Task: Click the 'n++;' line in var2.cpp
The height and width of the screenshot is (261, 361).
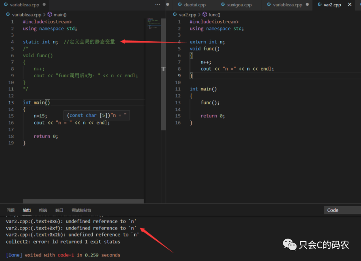Action: click(206, 62)
